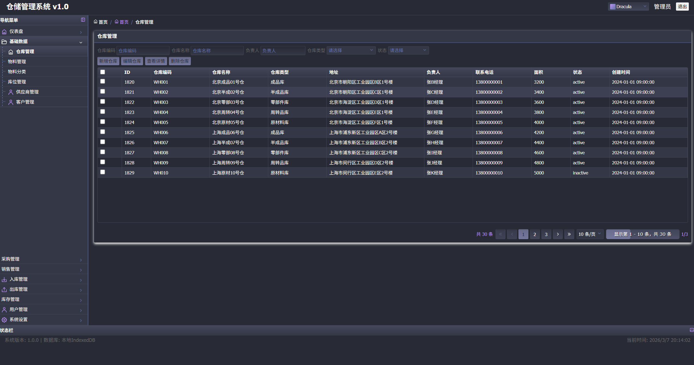Click the outbound management upload icon
This screenshot has width=694, height=365.
tap(4, 289)
